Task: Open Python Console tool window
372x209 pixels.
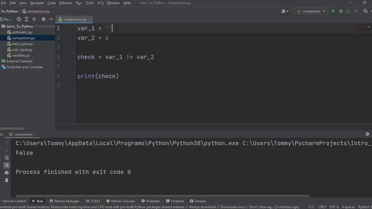Action: point(120,201)
